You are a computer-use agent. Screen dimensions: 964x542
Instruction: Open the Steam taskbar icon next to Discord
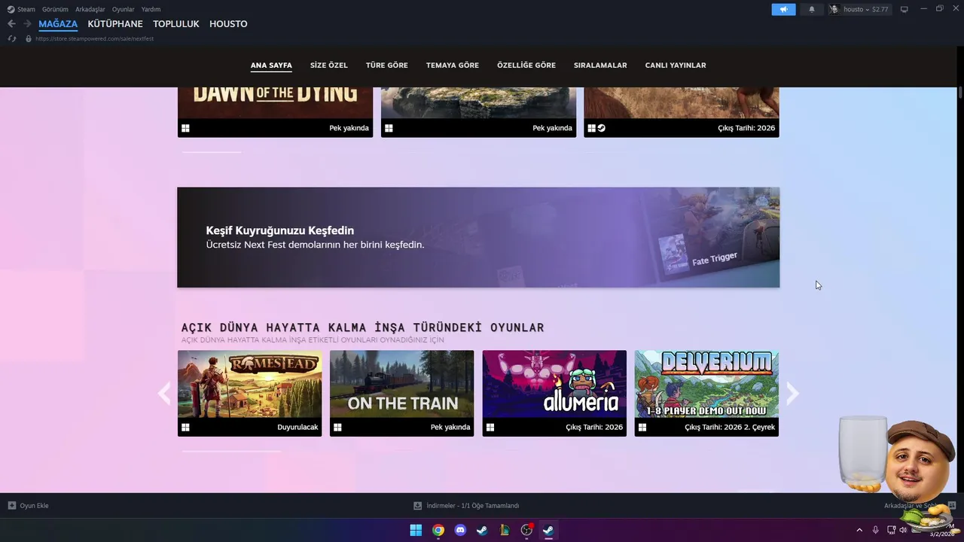coord(482,530)
